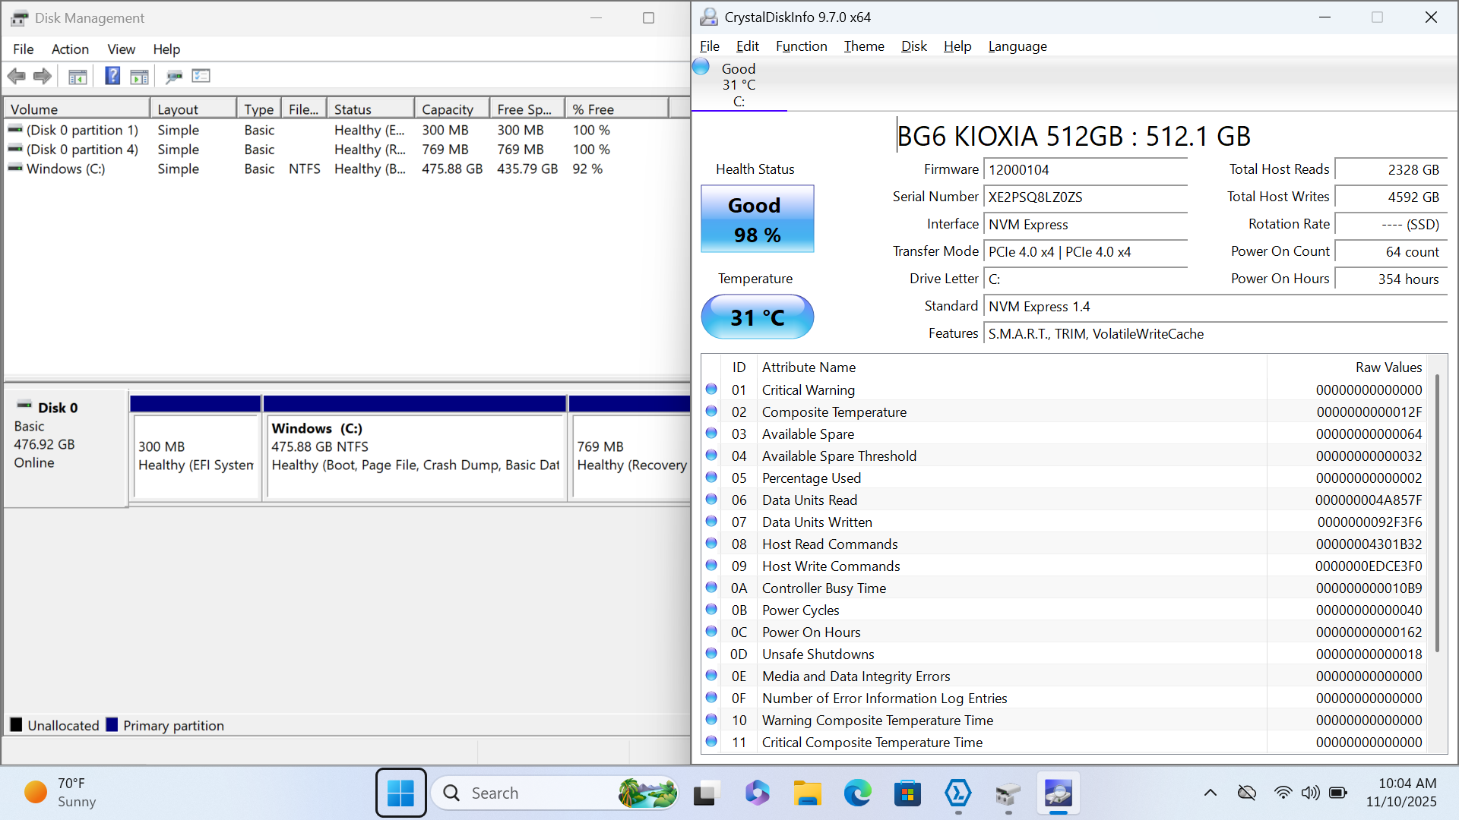The width and height of the screenshot is (1459, 820).
Task: Open the Theme menu
Action: [x=864, y=46]
